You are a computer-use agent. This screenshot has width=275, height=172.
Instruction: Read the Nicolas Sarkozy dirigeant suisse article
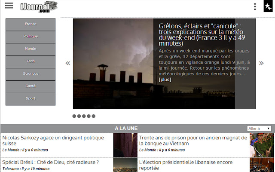pyautogui.click(x=53, y=141)
